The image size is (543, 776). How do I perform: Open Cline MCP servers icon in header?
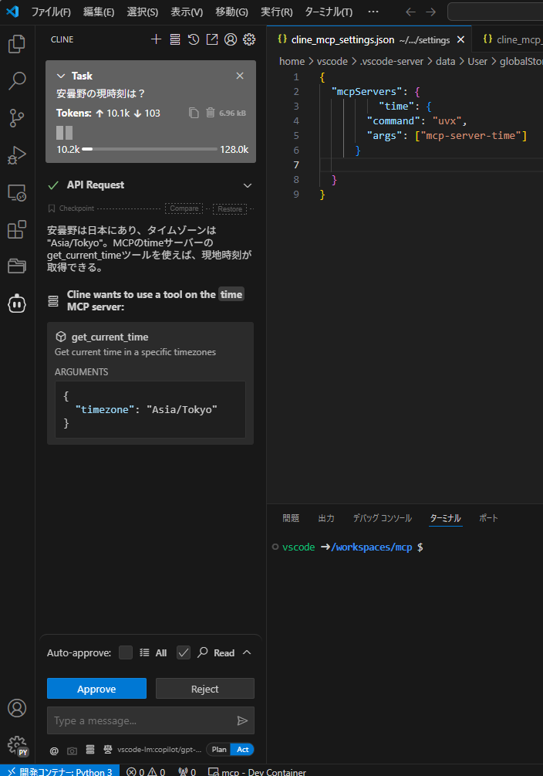175,39
